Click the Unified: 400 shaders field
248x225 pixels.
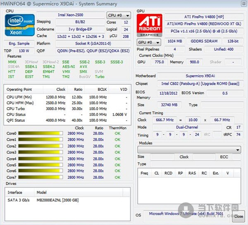tap(224, 49)
